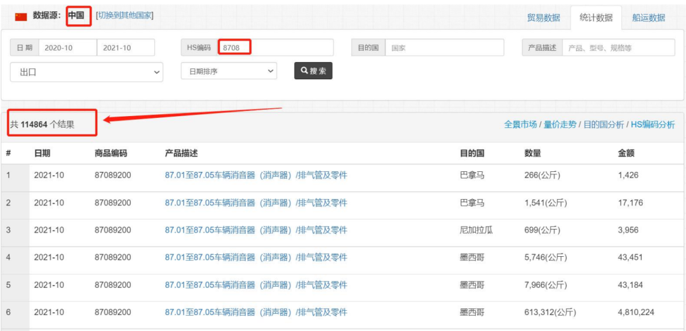
Task: Open HS编码分析 link
Action: coord(653,125)
